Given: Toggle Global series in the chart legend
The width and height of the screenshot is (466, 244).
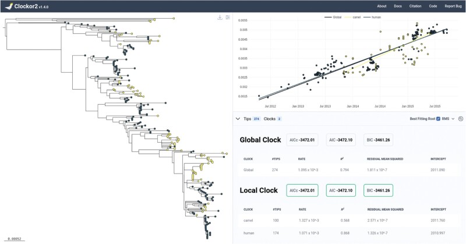Looking at the screenshot, I should pyautogui.click(x=334, y=17).
